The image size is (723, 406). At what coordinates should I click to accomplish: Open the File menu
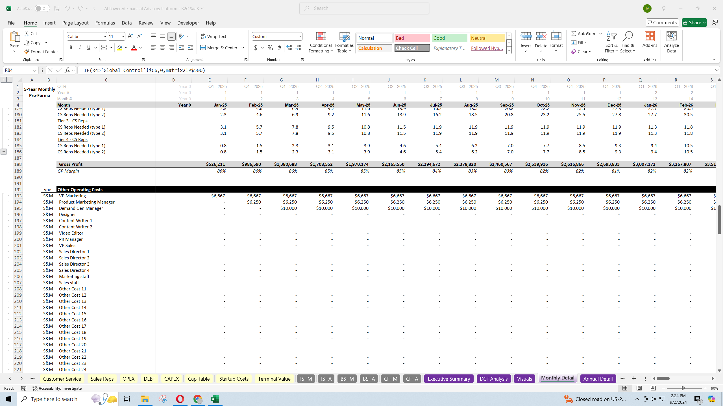coord(11,23)
